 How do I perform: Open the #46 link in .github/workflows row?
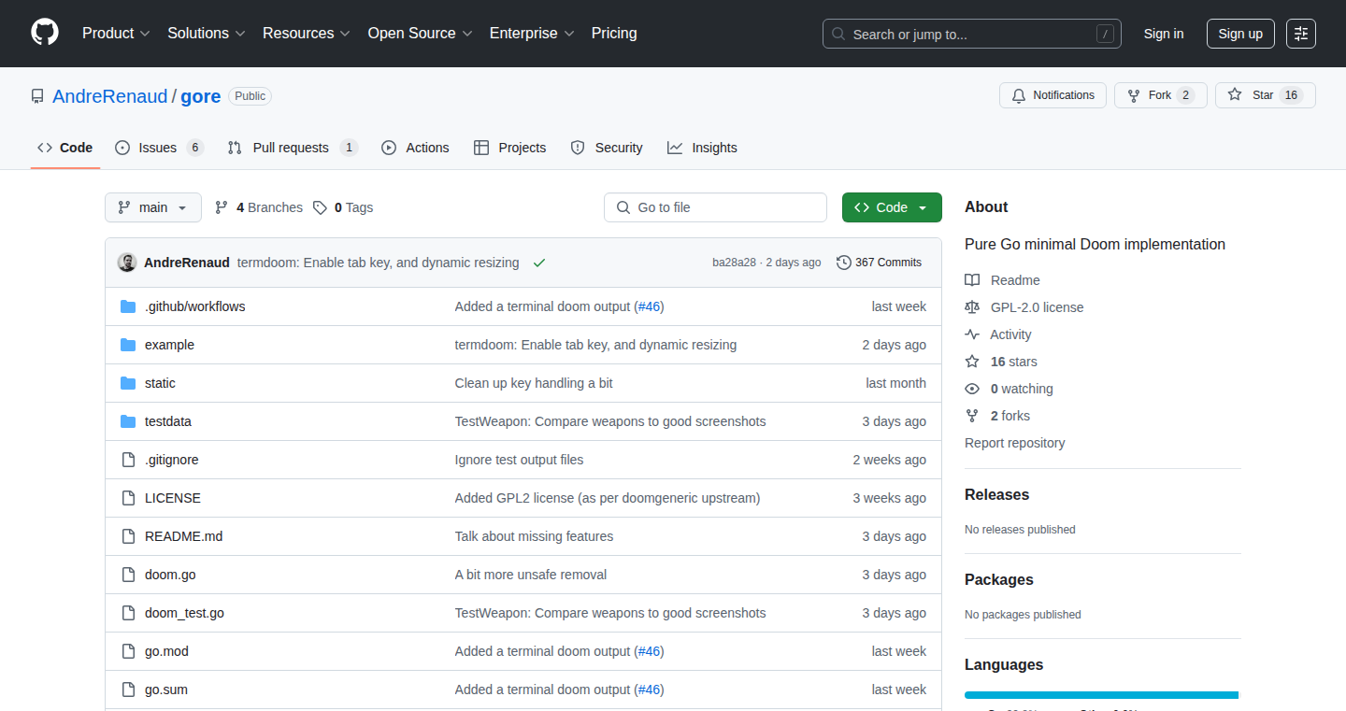649,306
